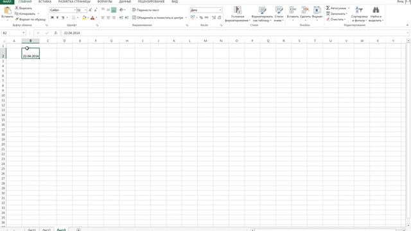The image size is (411, 231).
Task: Add a new sheet with plus button
Action: 78,230
